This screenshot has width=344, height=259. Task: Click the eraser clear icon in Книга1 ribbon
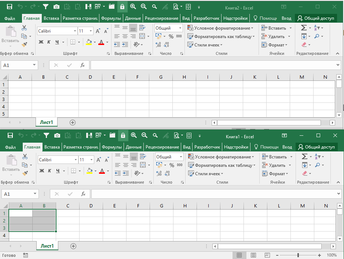304,173
